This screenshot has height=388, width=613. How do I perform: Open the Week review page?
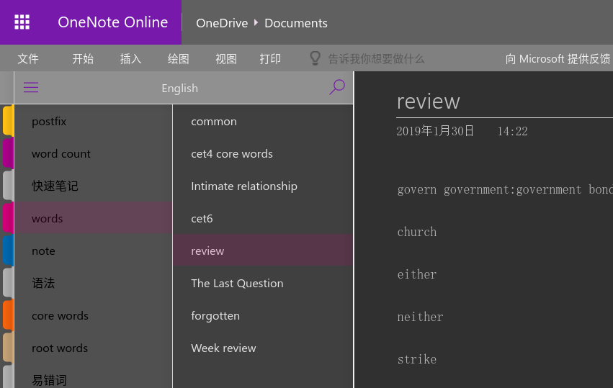263,348
